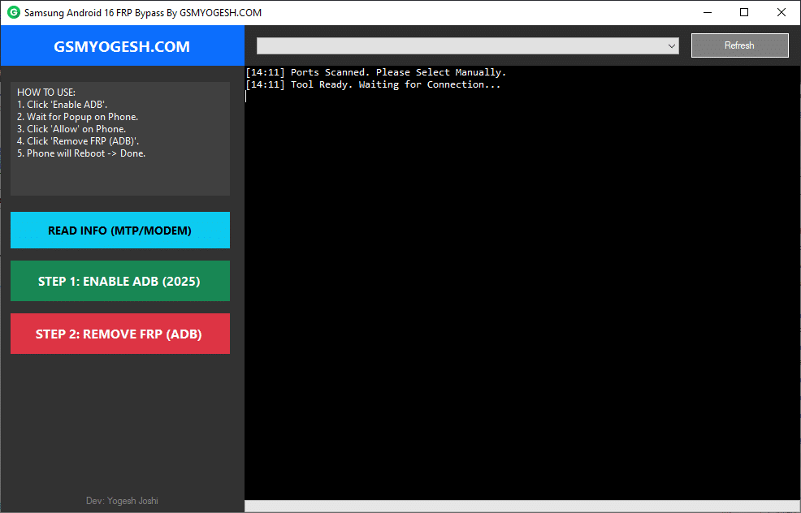Select the empty port combo box field
This screenshot has width=801, height=513.
coord(455,45)
